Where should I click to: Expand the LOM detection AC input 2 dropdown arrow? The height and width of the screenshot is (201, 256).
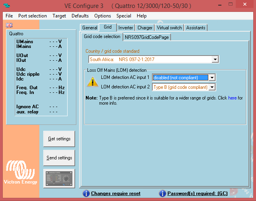(x=212, y=87)
